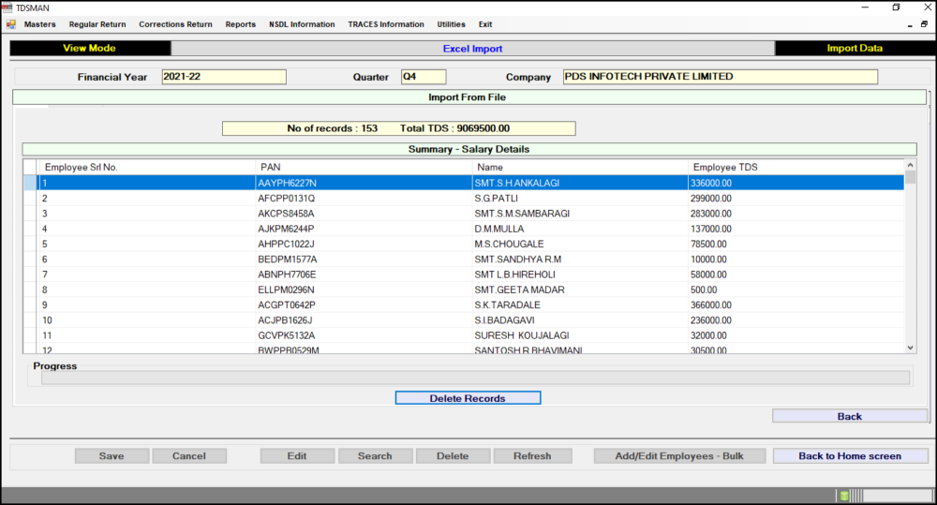Image resolution: width=937 pixels, height=505 pixels.
Task: Minimize the inner document window
Action: (910, 25)
